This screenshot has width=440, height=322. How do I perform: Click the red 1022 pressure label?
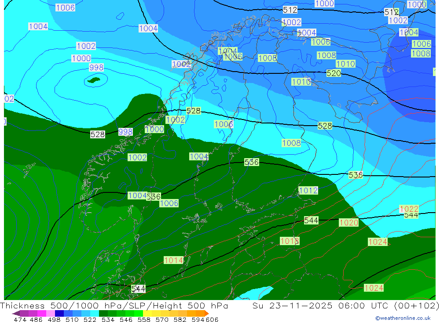coord(409,209)
